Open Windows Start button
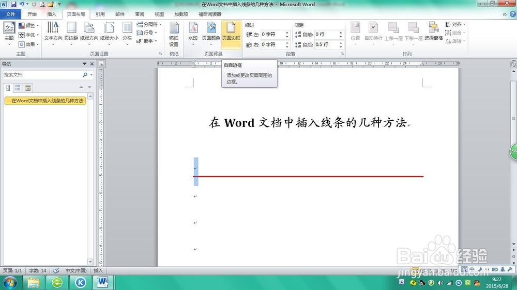 click(x=9, y=282)
